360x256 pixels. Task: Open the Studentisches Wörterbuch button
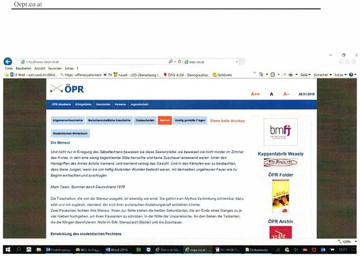tap(70, 133)
